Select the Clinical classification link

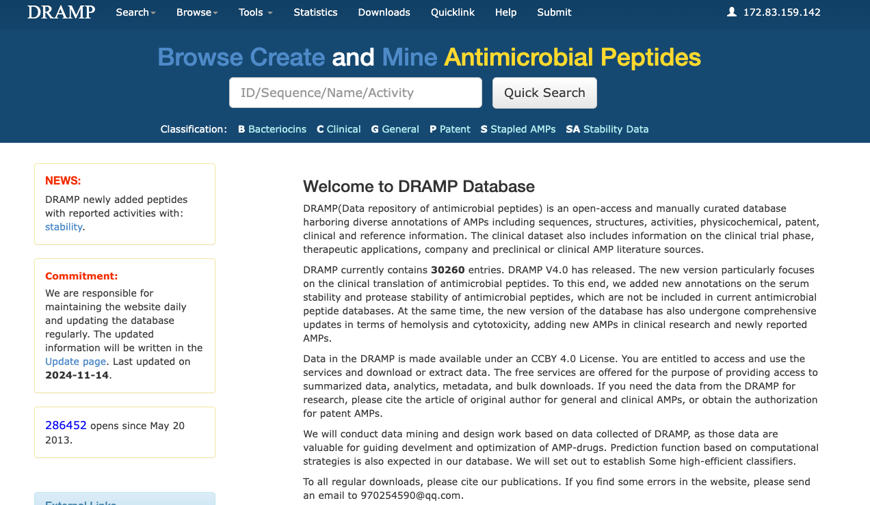coord(343,129)
